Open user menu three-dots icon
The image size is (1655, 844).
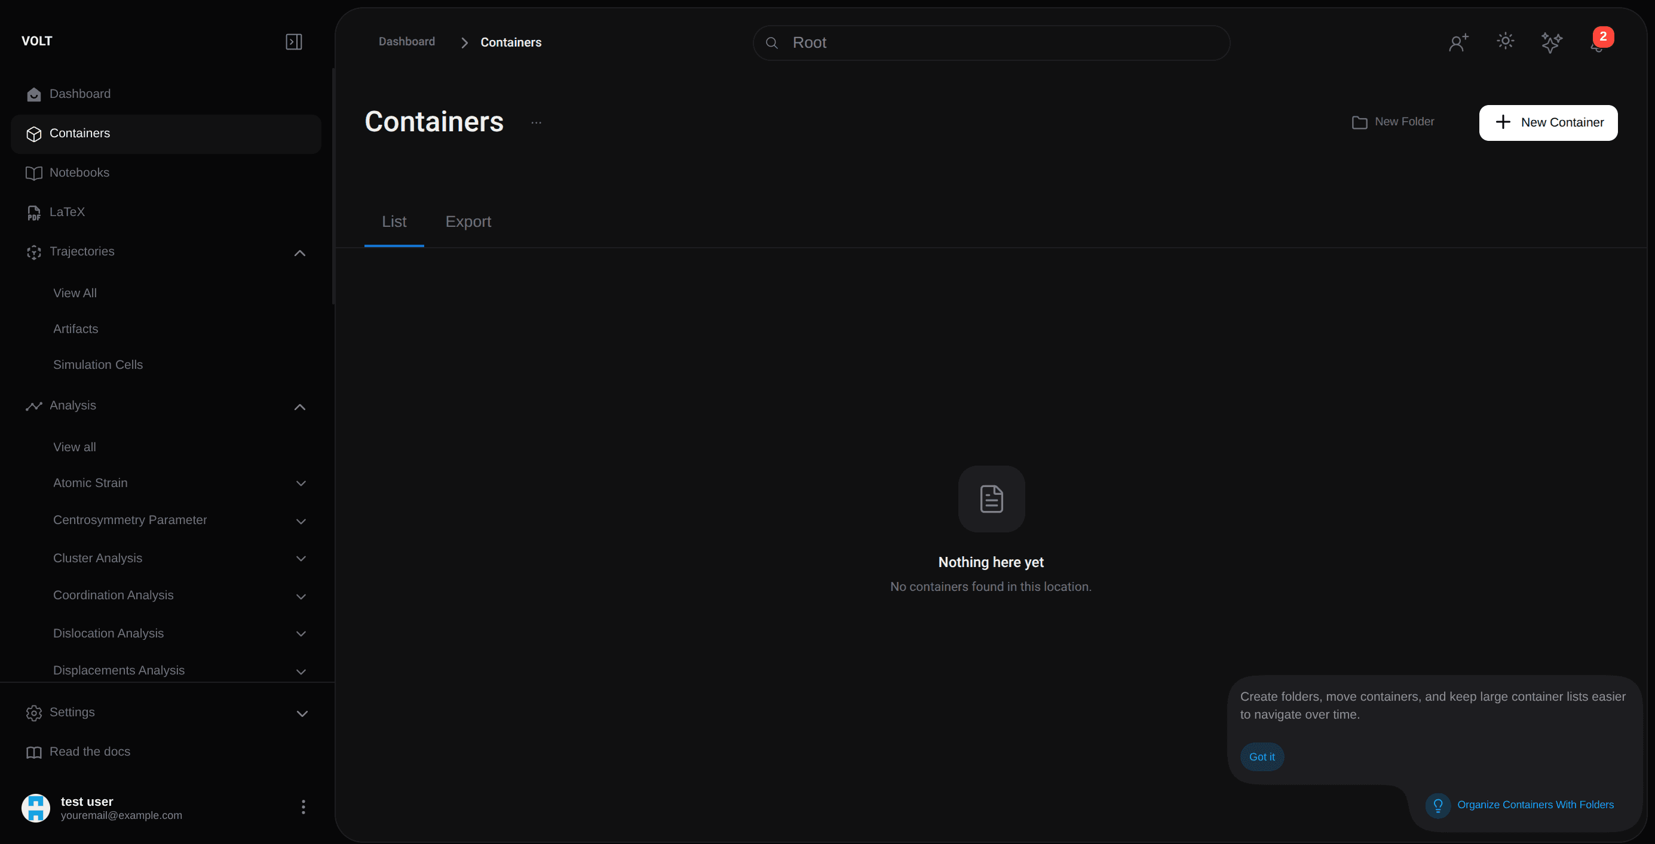tap(304, 807)
